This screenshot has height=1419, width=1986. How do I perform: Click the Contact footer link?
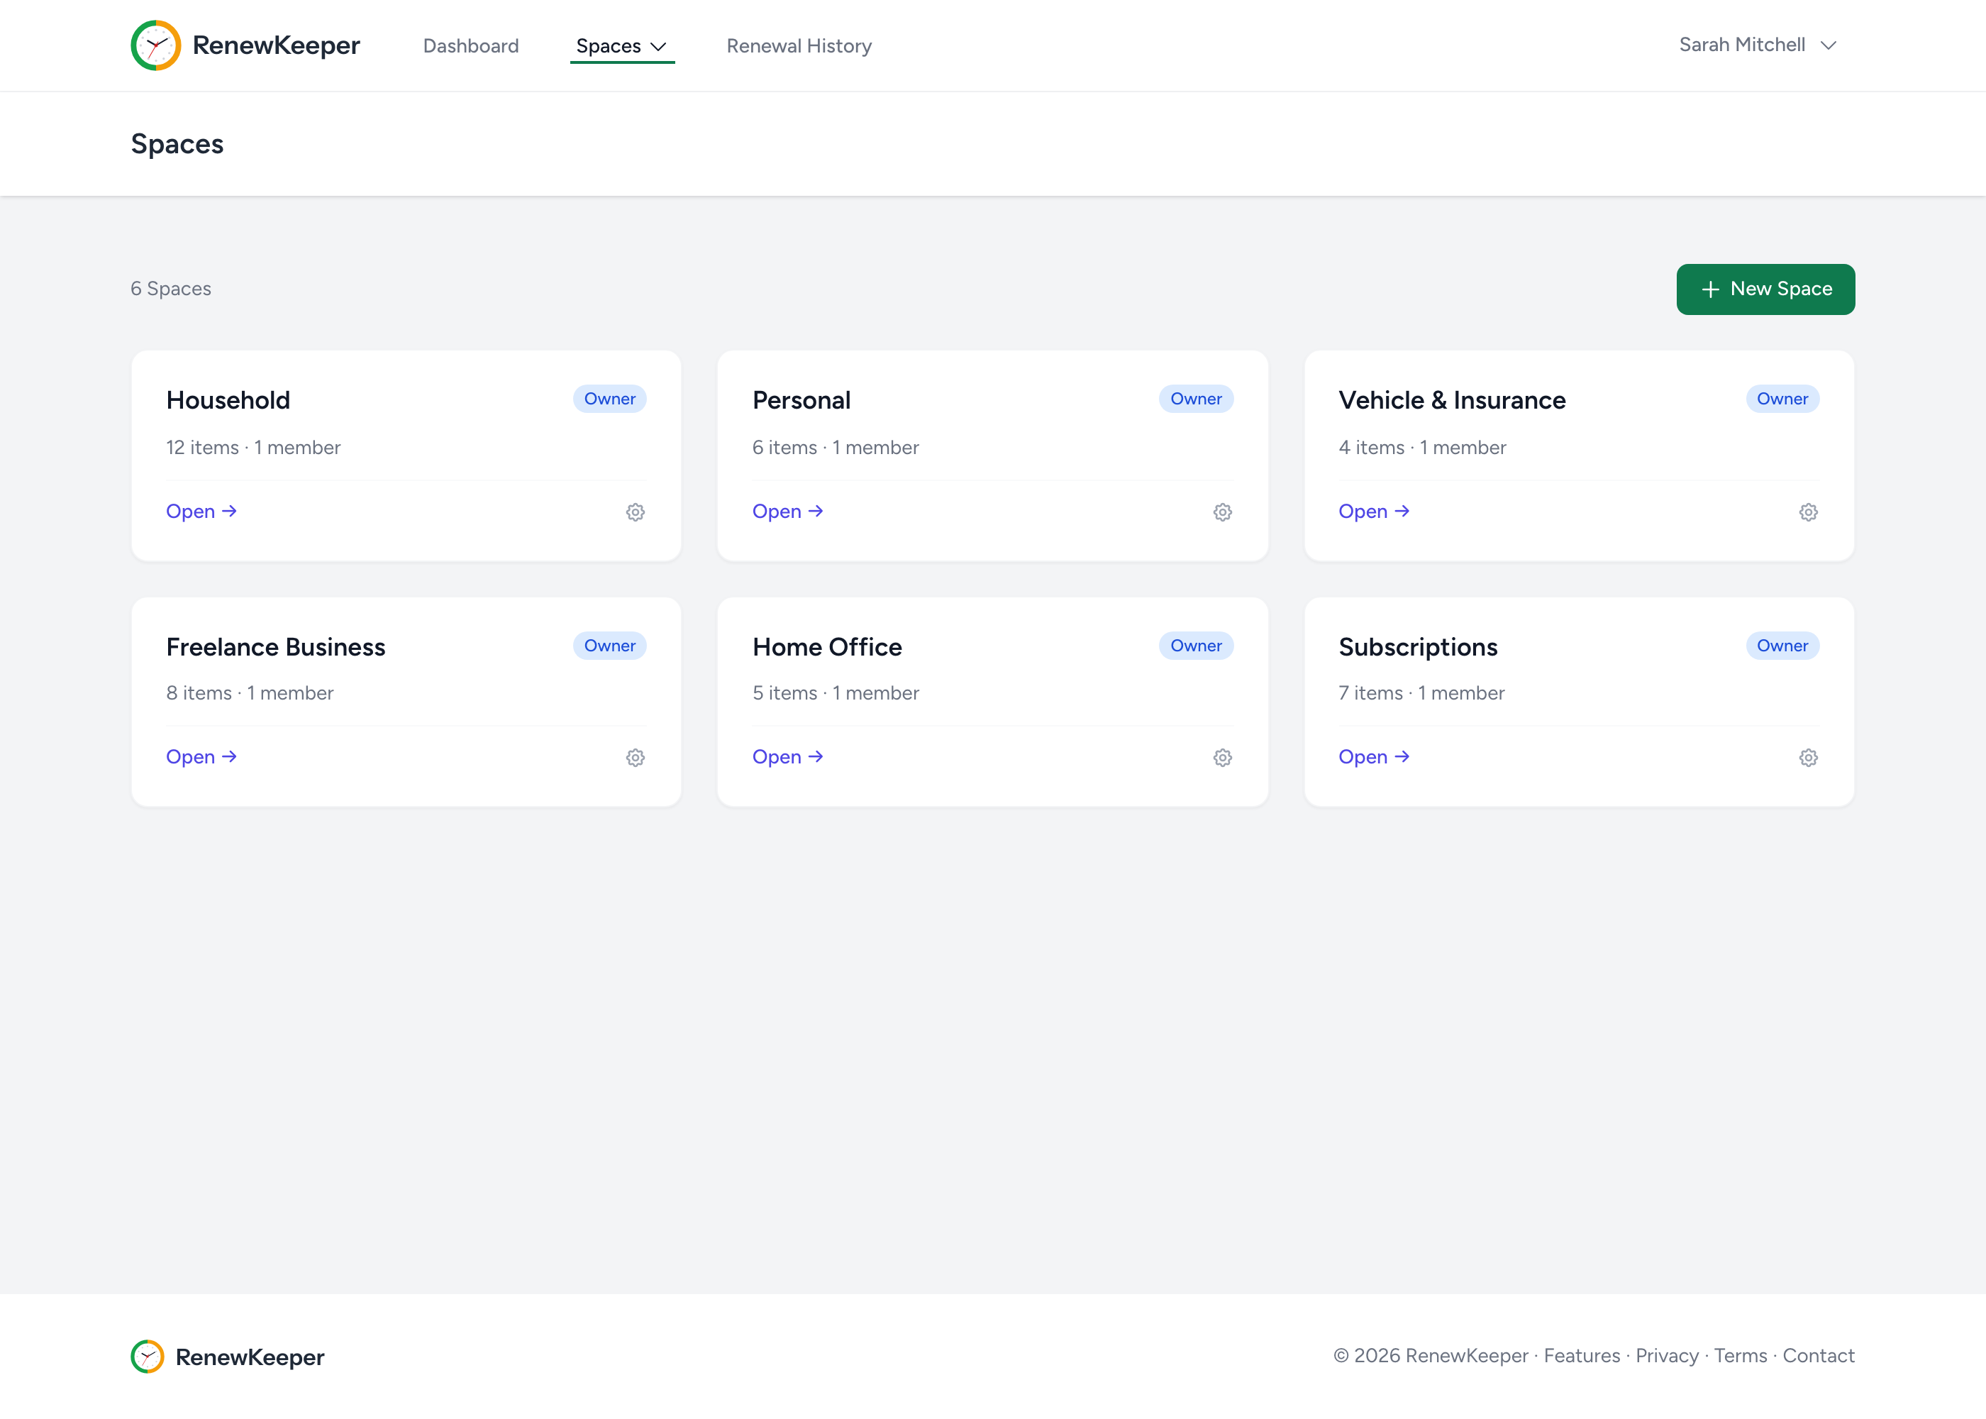[x=1819, y=1355]
